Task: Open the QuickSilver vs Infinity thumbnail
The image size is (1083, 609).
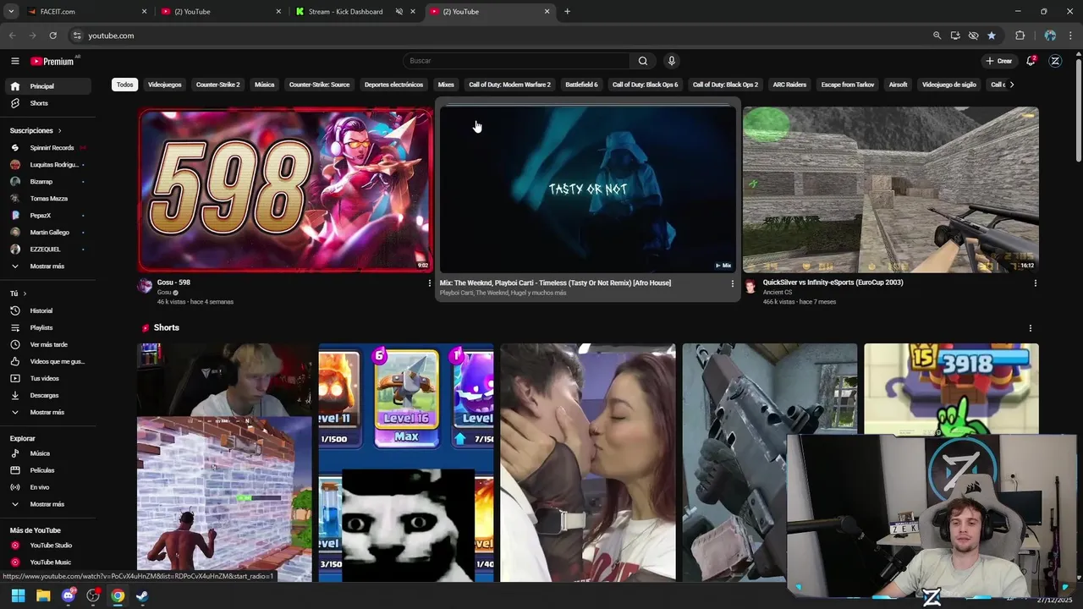Action: click(891, 189)
